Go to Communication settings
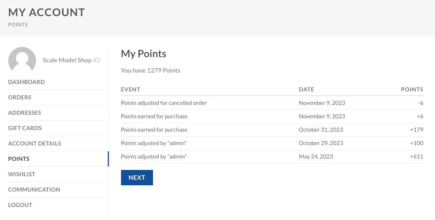Viewport: 435px width, 220px height. [34, 190]
